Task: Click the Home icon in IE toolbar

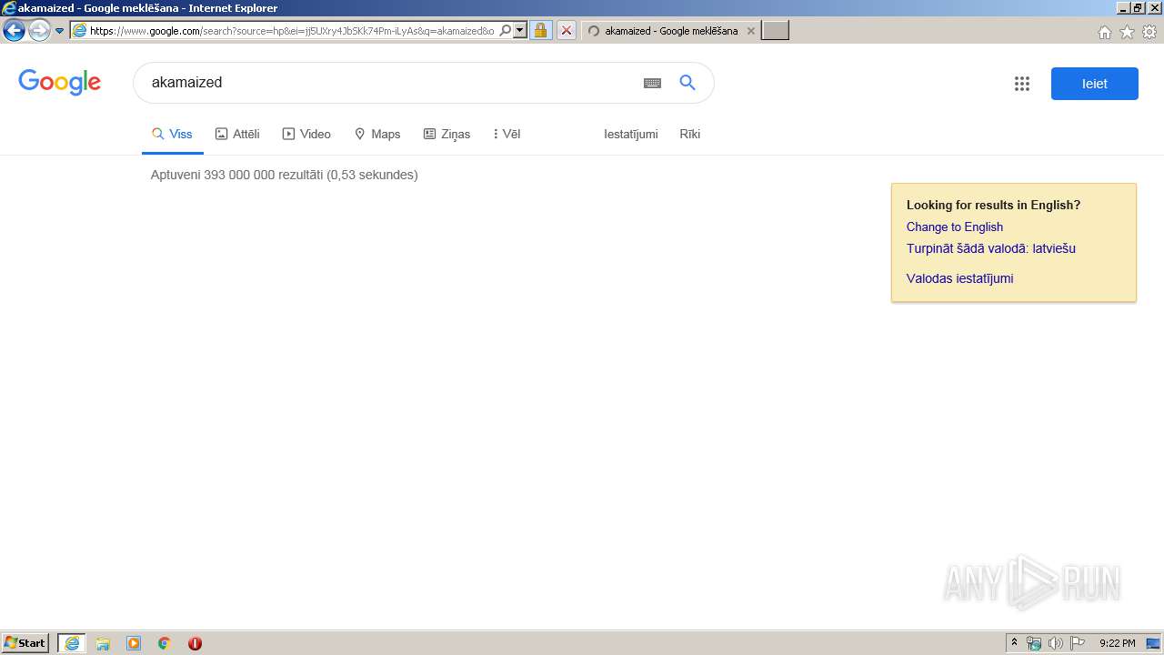Action: (1104, 32)
